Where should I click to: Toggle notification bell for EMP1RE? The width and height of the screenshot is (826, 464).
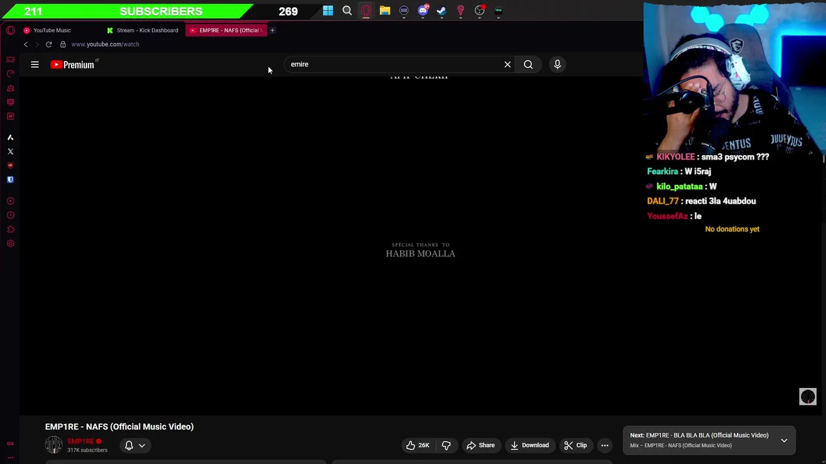[136, 445]
